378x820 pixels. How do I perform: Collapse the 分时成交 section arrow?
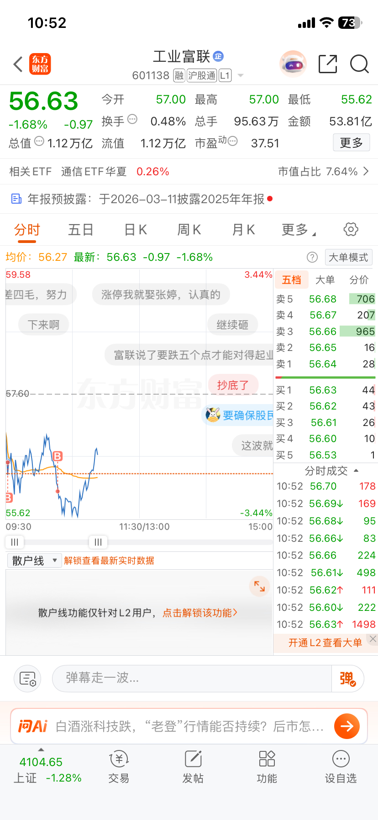point(356,470)
